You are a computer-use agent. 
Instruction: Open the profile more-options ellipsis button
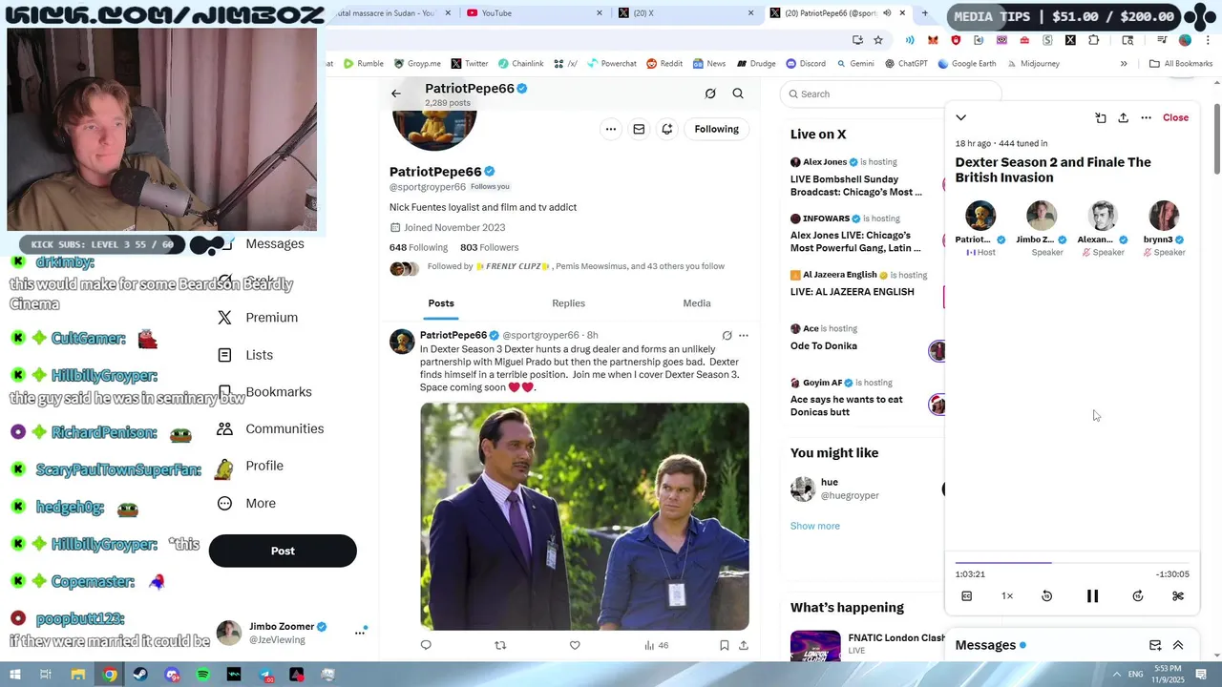(611, 129)
